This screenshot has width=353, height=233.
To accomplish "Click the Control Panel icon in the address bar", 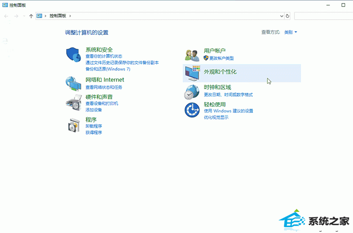I will pyautogui.click(x=39, y=16).
